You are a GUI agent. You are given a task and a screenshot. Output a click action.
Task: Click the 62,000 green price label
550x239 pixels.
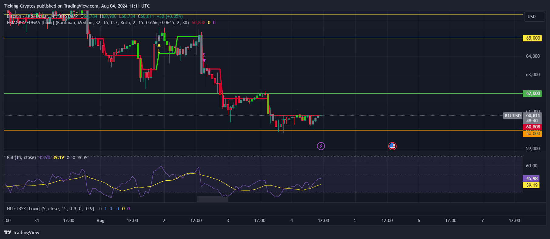coord(532,93)
